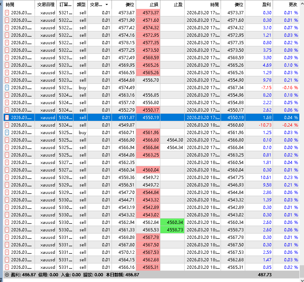
Task: Click the sell order icon in the 4574.16 row
Action: pos(7,35)
